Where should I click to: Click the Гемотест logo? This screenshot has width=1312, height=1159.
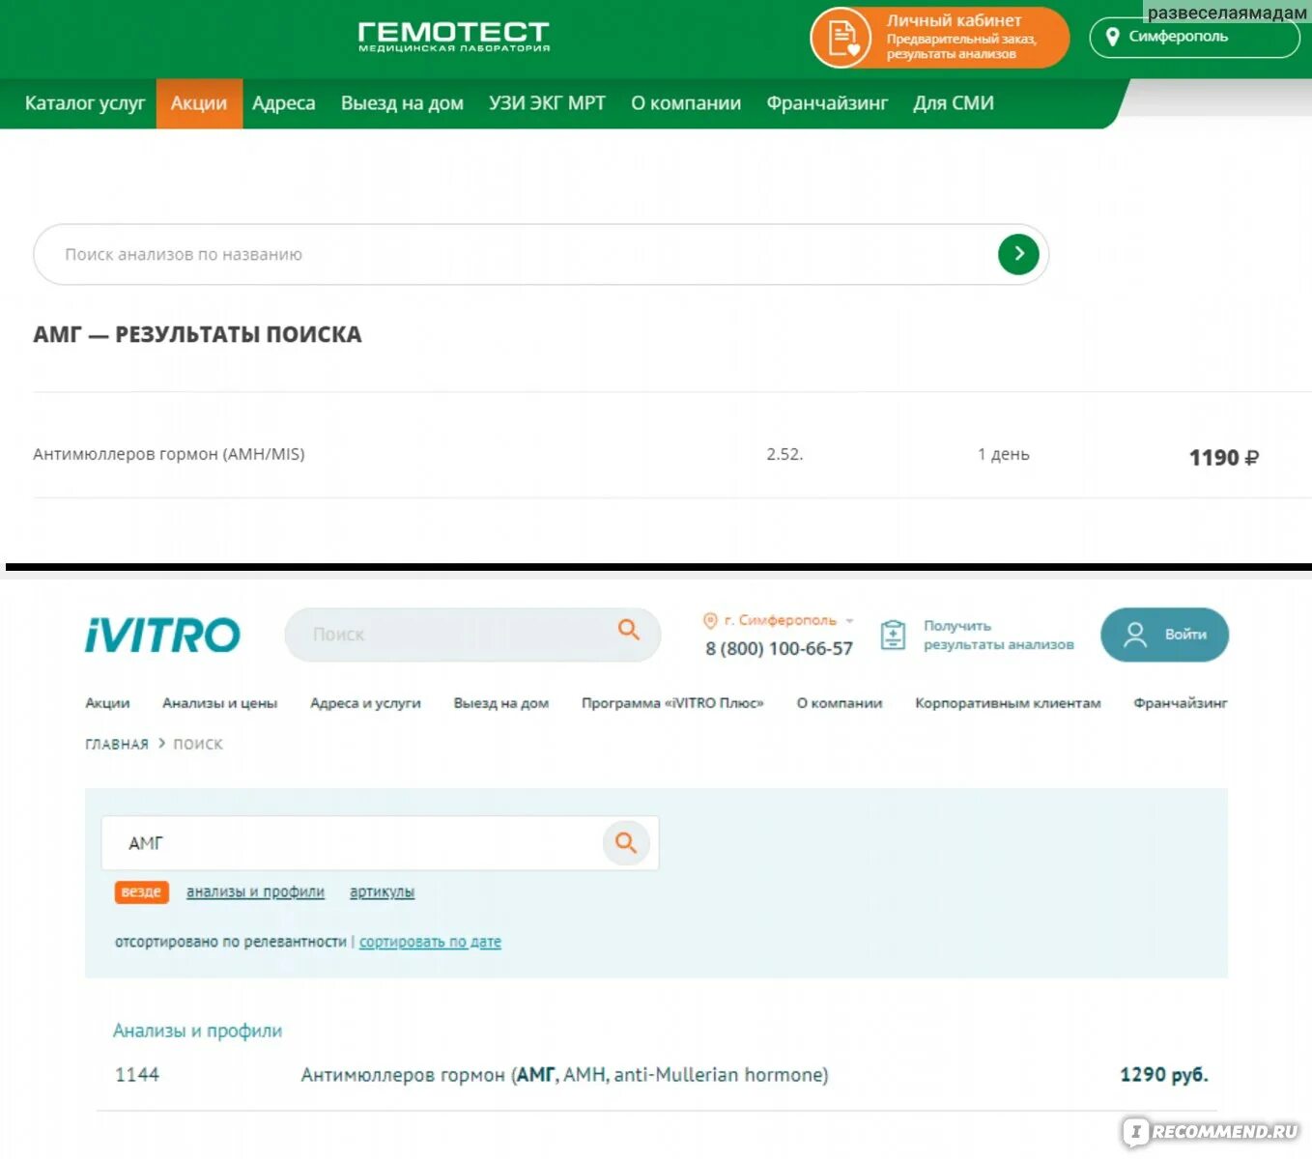(453, 37)
